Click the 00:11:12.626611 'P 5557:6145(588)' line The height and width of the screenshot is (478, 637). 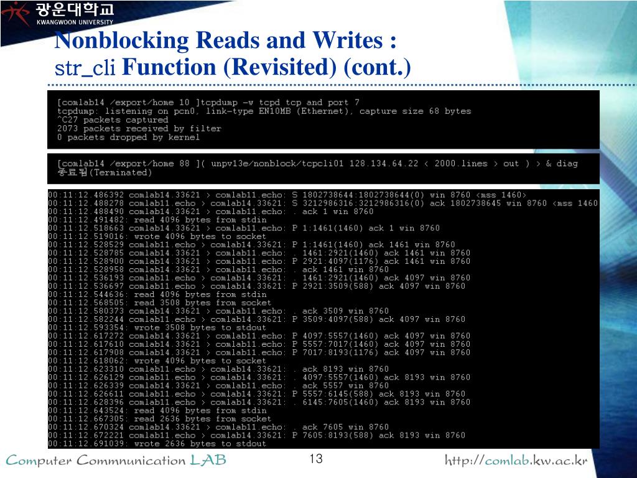pos(256,394)
